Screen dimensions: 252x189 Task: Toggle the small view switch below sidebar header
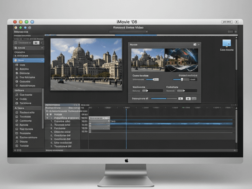[37, 43]
